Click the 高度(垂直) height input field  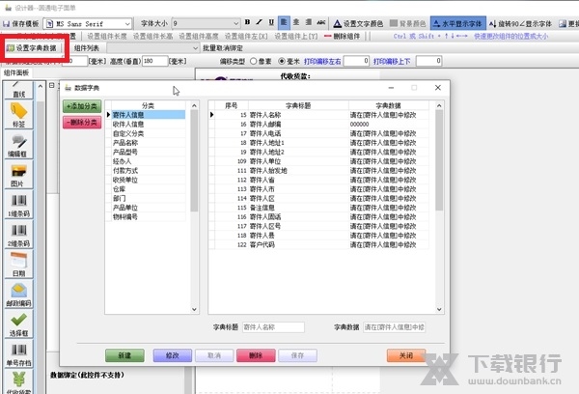click(x=154, y=61)
